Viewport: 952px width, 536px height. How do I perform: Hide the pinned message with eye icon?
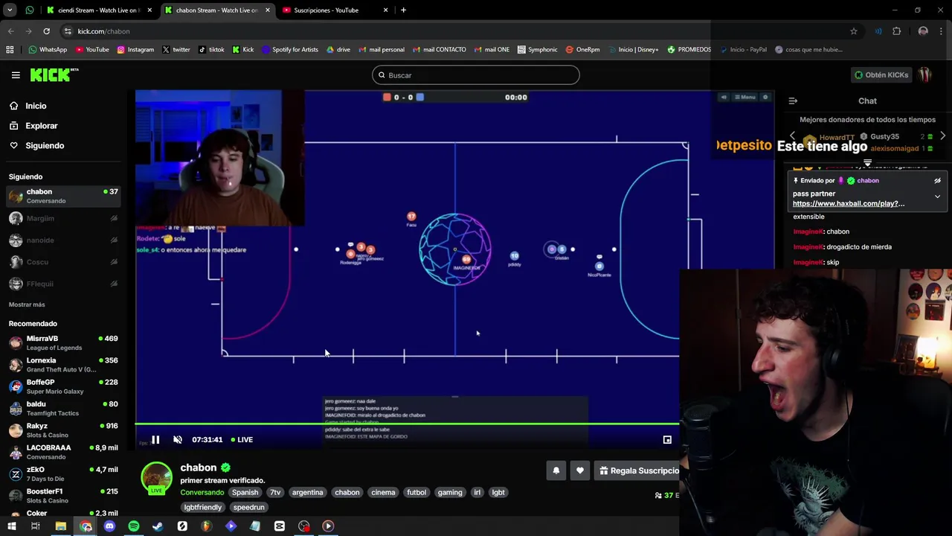click(937, 180)
